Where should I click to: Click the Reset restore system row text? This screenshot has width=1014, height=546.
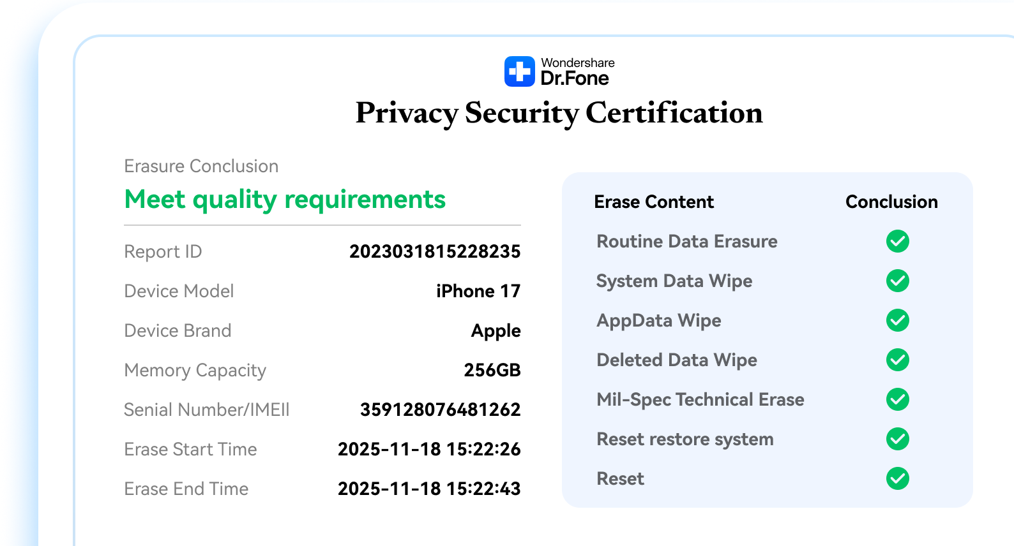[685, 439]
